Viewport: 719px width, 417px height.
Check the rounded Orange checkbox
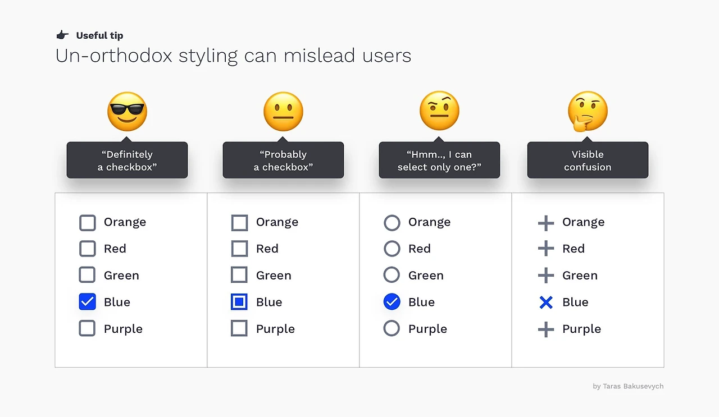88,223
